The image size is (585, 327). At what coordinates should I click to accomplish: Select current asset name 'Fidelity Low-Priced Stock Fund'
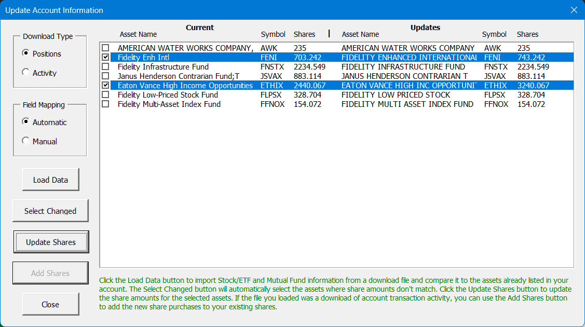[x=168, y=94]
